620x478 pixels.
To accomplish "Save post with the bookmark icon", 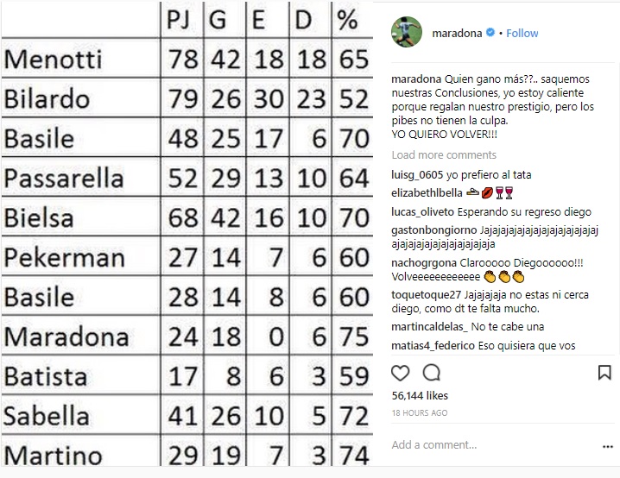I will click(x=604, y=373).
